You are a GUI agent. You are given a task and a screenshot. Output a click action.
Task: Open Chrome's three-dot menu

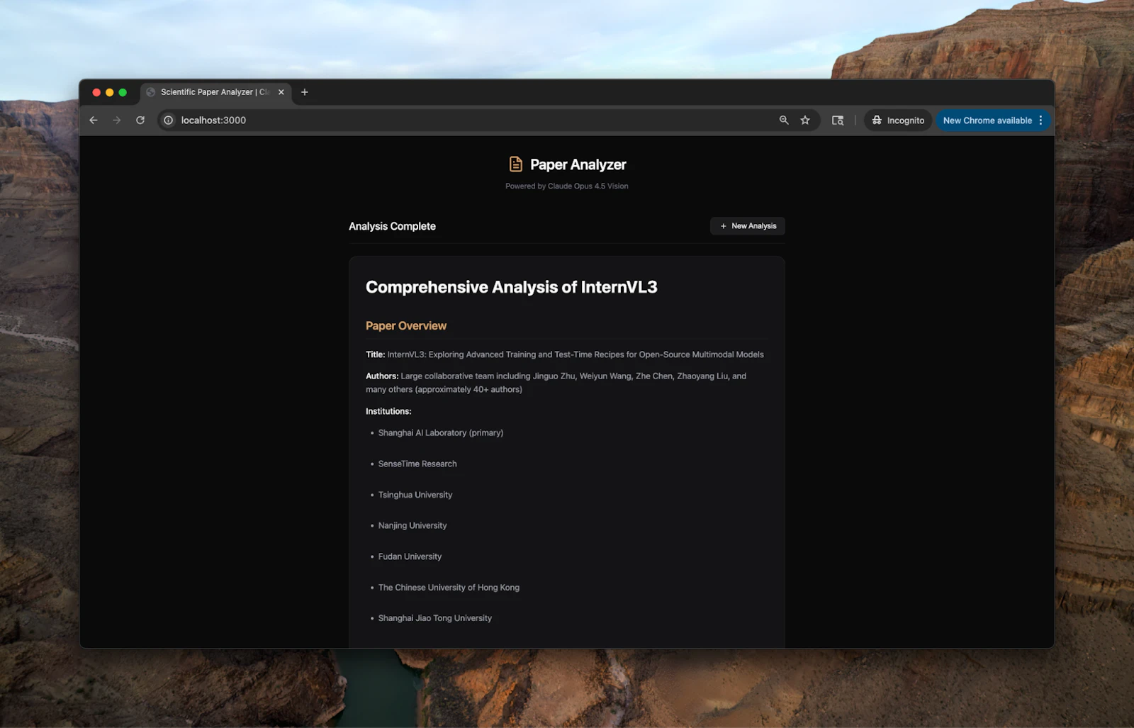[1040, 121]
